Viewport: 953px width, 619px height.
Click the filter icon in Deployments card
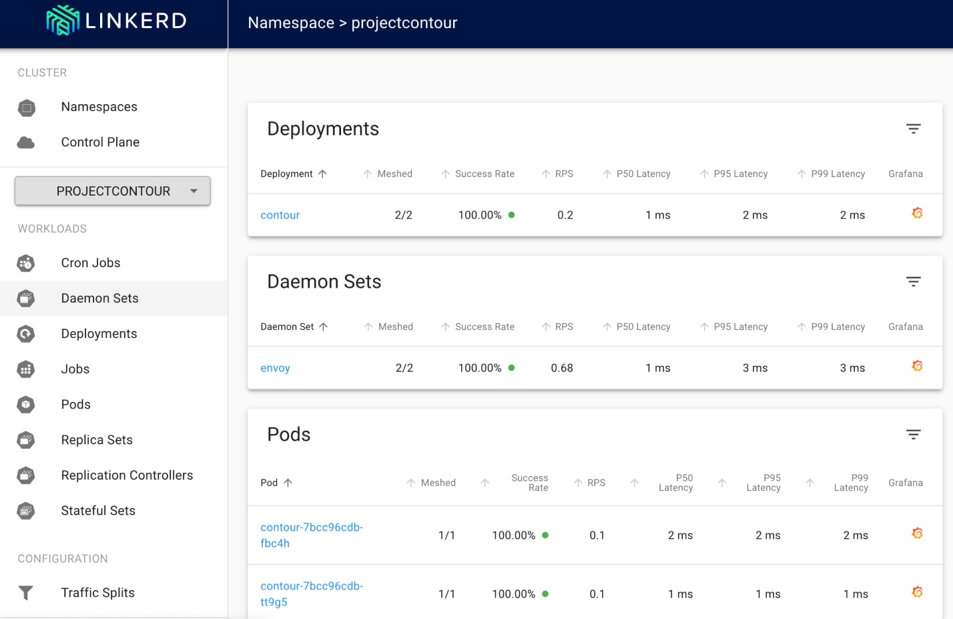click(x=913, y=129)
